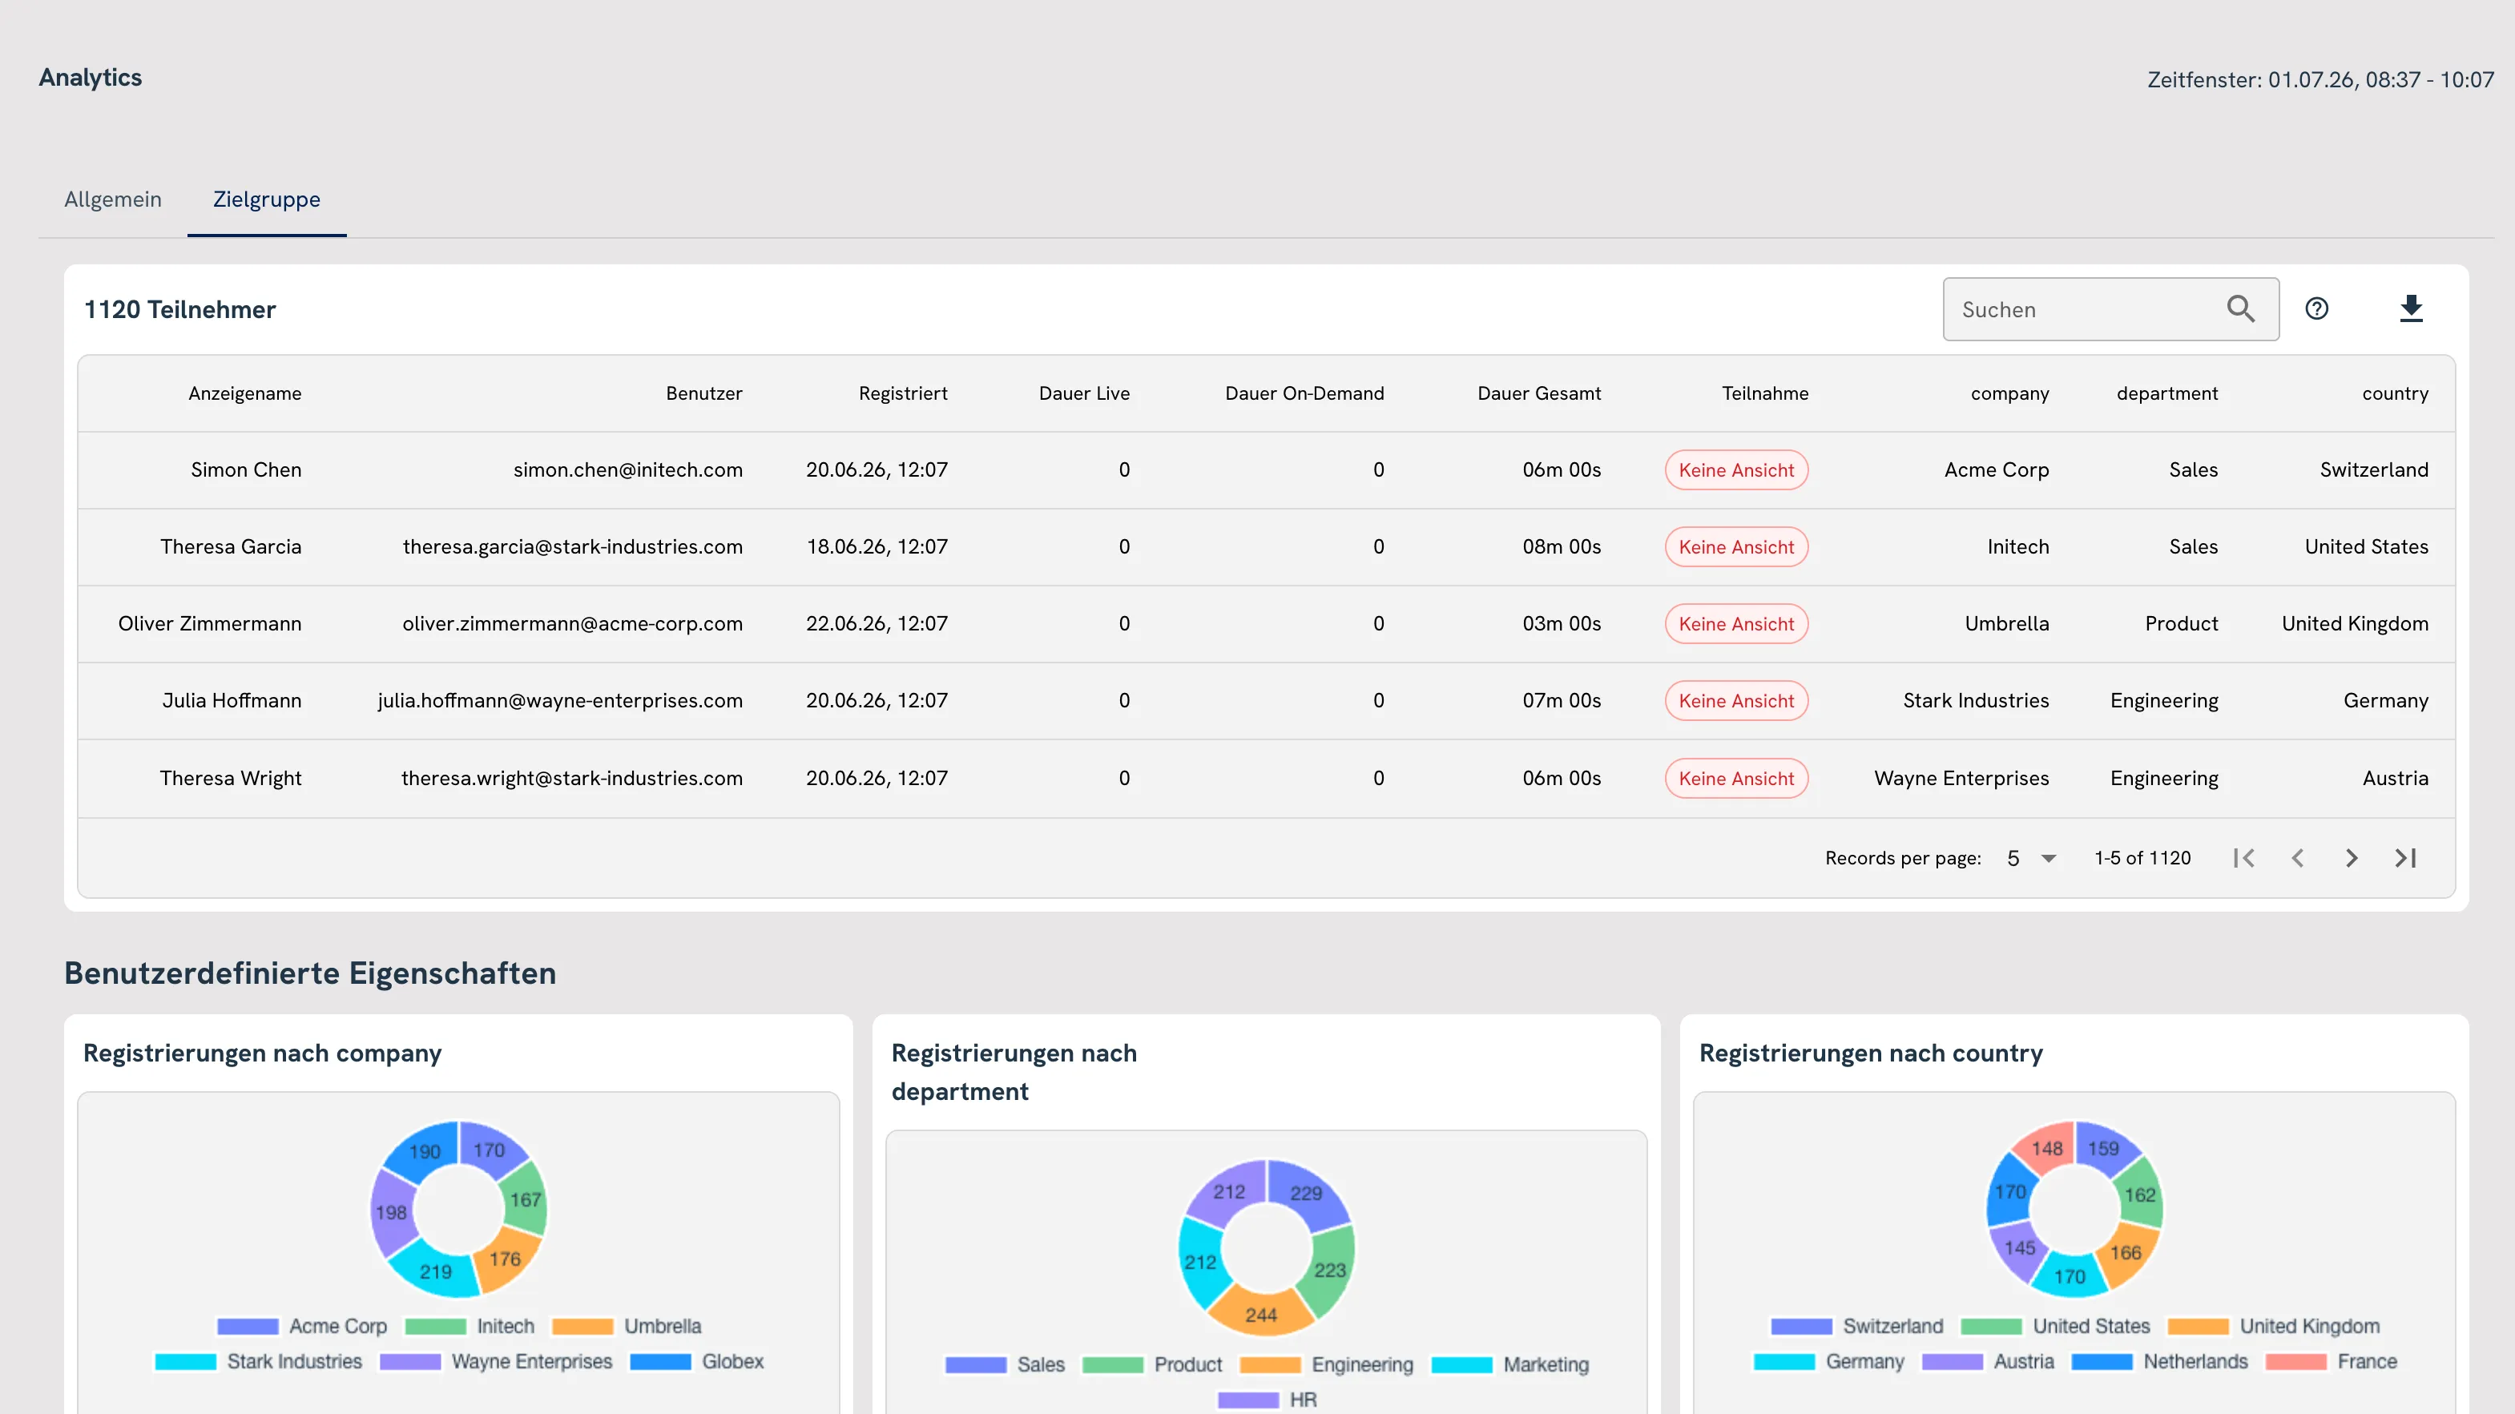Click Simon Chen's Keine Ansicht badge
Viewport: 2515px width, 1414px height.
(1736, 469)
